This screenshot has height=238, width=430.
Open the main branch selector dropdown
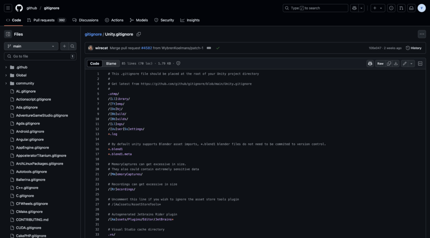(31, 46)
